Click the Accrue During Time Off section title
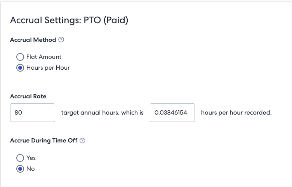Viewport: 292px width, 187px height. (x=43, y=141)
